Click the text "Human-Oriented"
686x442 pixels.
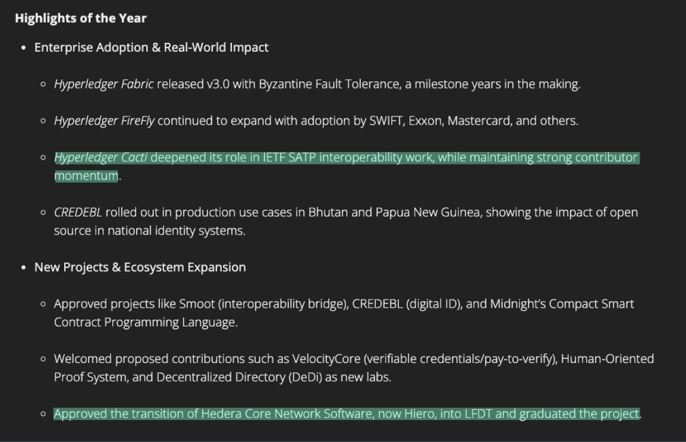[x=608, y=359]
